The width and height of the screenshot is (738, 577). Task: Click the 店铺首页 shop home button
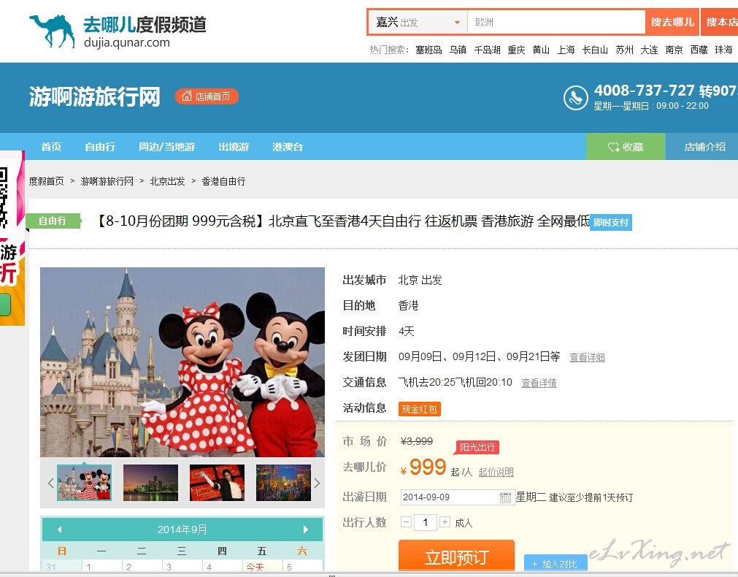[x=207, y=96]
